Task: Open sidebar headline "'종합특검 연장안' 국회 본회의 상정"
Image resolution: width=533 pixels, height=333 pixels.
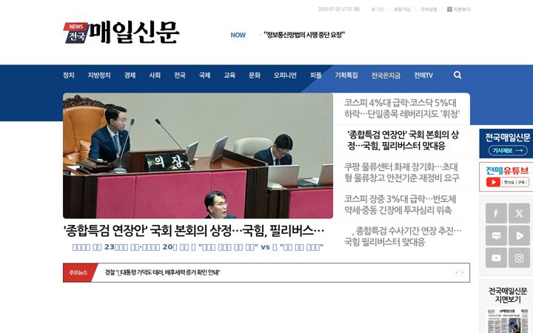Action: click(403, 141)
